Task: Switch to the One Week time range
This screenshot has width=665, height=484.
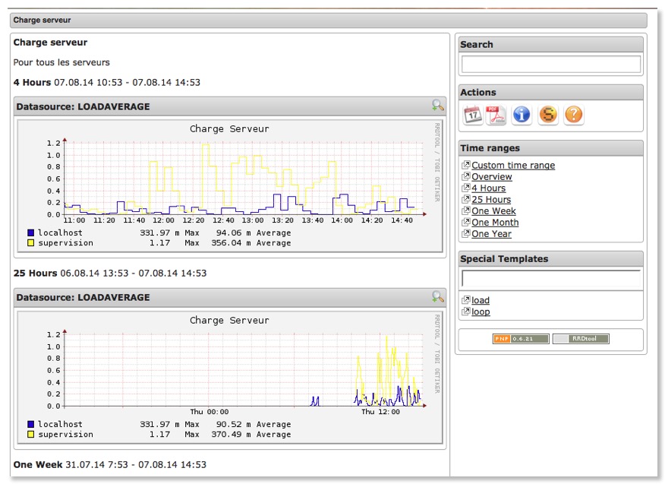Action: (x=493, y=211)
